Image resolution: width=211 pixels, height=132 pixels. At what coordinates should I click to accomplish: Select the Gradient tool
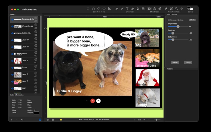point(143,9)
